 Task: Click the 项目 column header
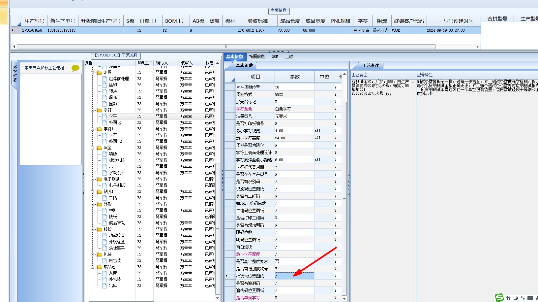(255, 77)
